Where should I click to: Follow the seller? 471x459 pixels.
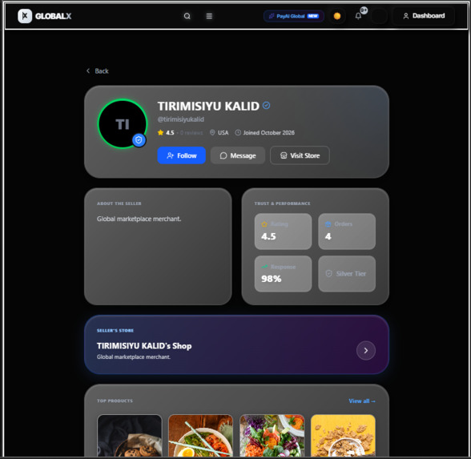tap(181, 155)
